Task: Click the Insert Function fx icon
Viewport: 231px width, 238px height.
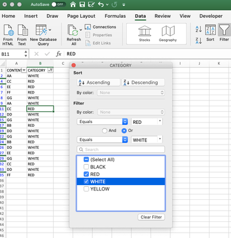Action: point(58,54)
